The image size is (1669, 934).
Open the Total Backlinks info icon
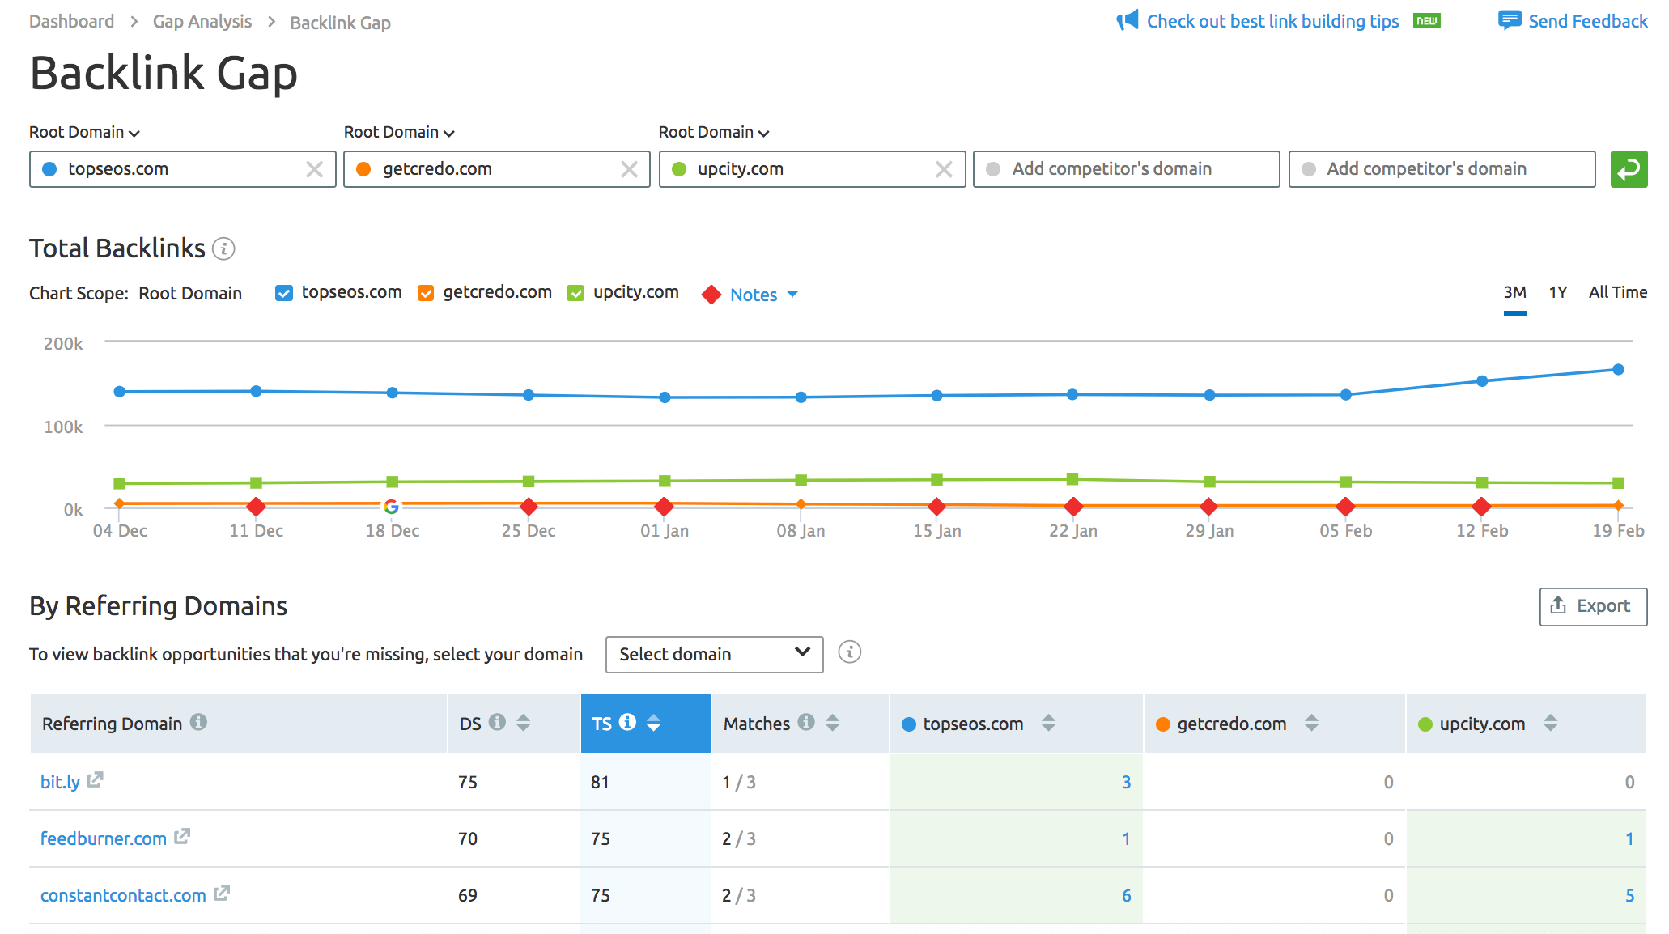point(223,248)
